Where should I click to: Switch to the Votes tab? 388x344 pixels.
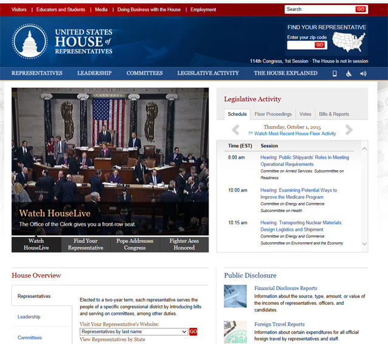tap(305, 114)
